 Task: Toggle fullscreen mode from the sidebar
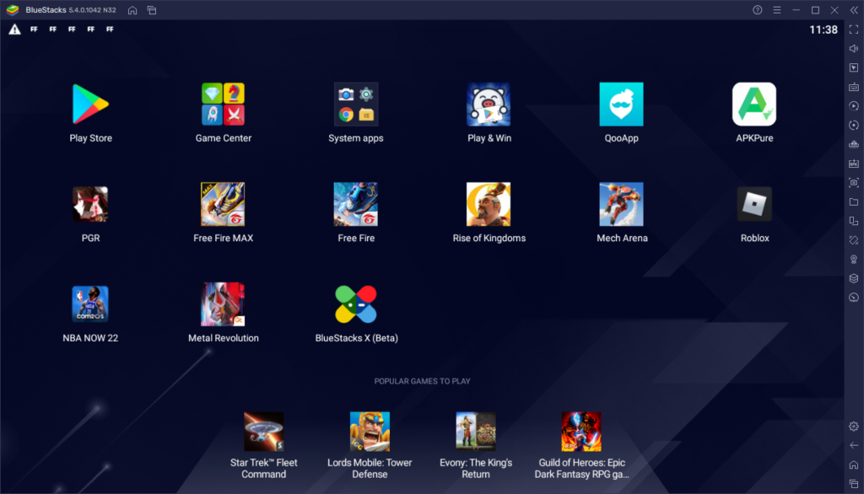(852, 32)
